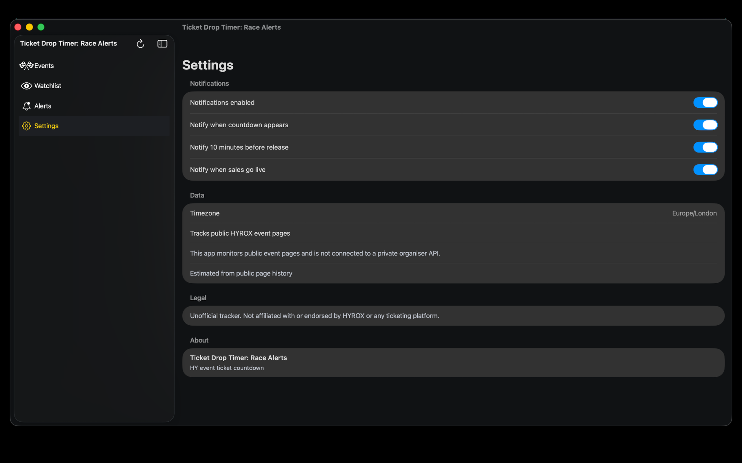Click the Notify 10 minutes before release label
Image resolution: width=742 pixels, height=463 pixels.
click(x=239, y=147)
